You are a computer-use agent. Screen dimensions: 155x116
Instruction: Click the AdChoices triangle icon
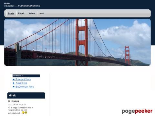[x=22, y=76]
